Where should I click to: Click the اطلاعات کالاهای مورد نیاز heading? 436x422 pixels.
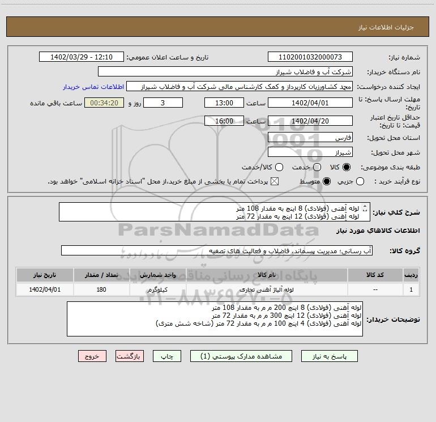pyautogui.click(x=378, y=231)
